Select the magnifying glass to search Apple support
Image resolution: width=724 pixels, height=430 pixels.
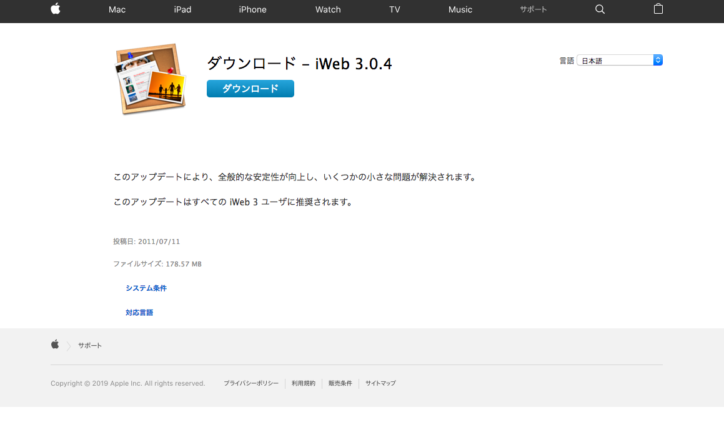coord(600,9)
